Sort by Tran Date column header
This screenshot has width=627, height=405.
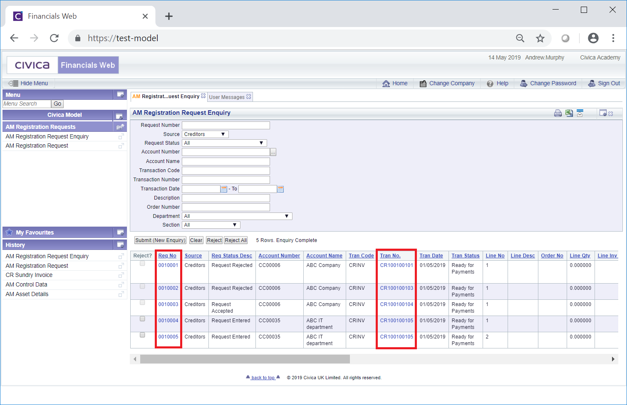coord(431,256)
